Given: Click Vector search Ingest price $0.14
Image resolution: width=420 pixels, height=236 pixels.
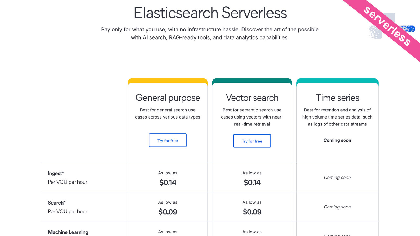Looking at the screenshot, I should (x=252, y=183).
